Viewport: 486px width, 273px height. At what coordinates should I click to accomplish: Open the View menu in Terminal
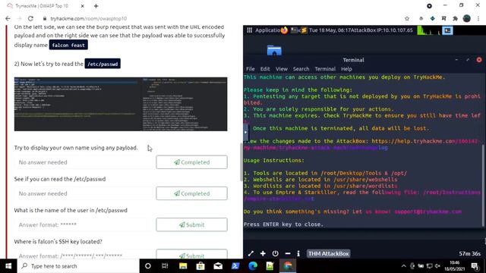282,69
